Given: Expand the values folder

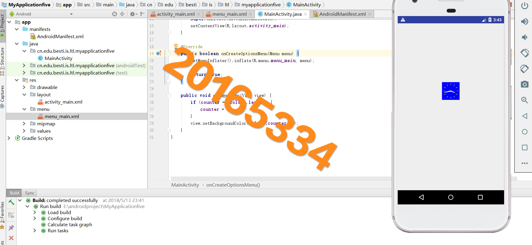Looking at the screenshot, I should (24, 131).
